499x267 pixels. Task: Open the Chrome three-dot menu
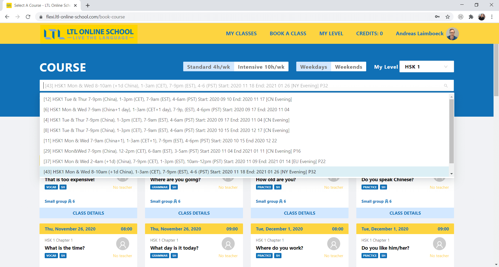click(x=492, y=17)
